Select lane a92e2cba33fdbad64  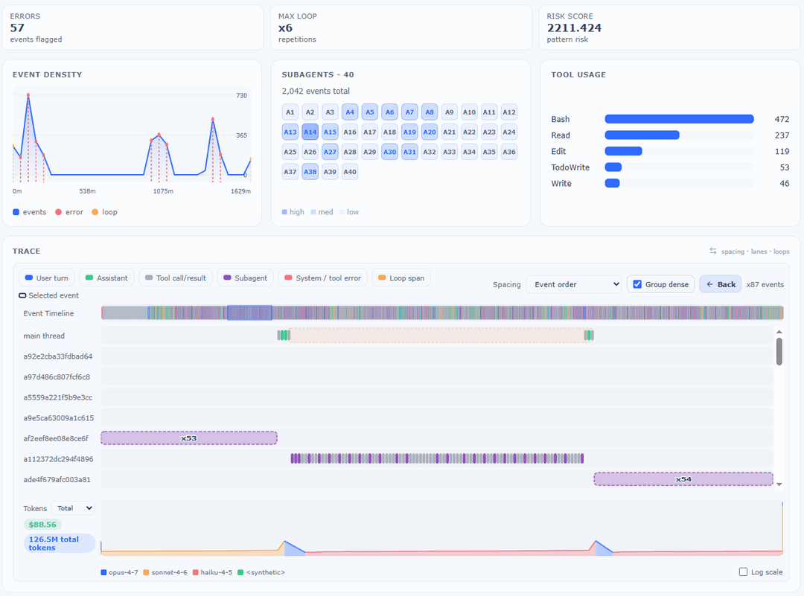pos(58,356)
